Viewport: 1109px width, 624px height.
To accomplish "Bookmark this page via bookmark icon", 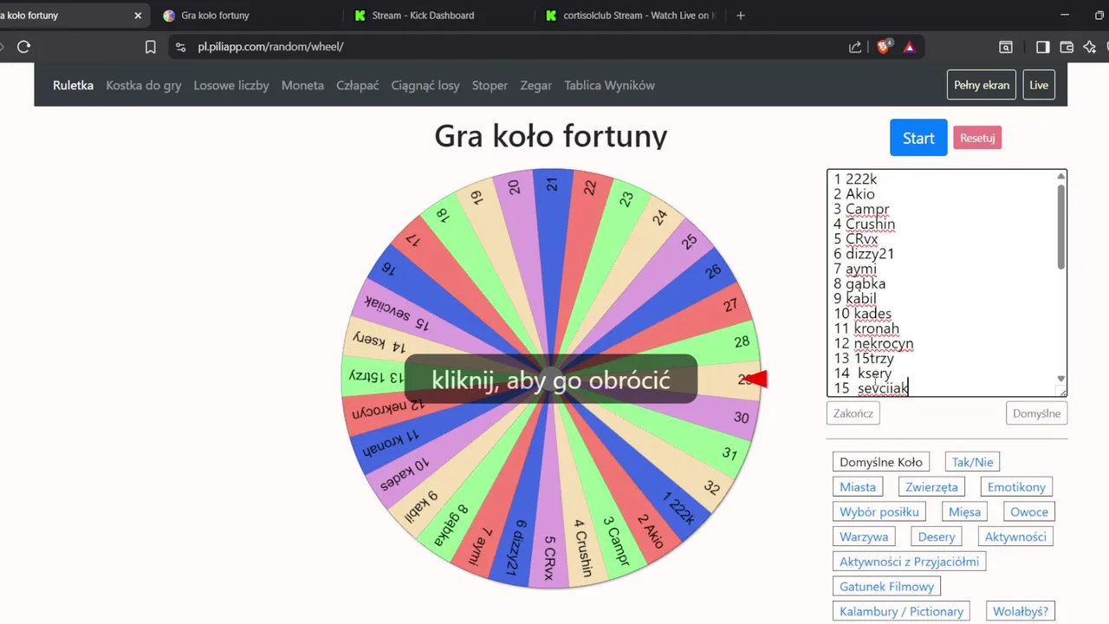I will pyautogui.click(x=150, y=47).
